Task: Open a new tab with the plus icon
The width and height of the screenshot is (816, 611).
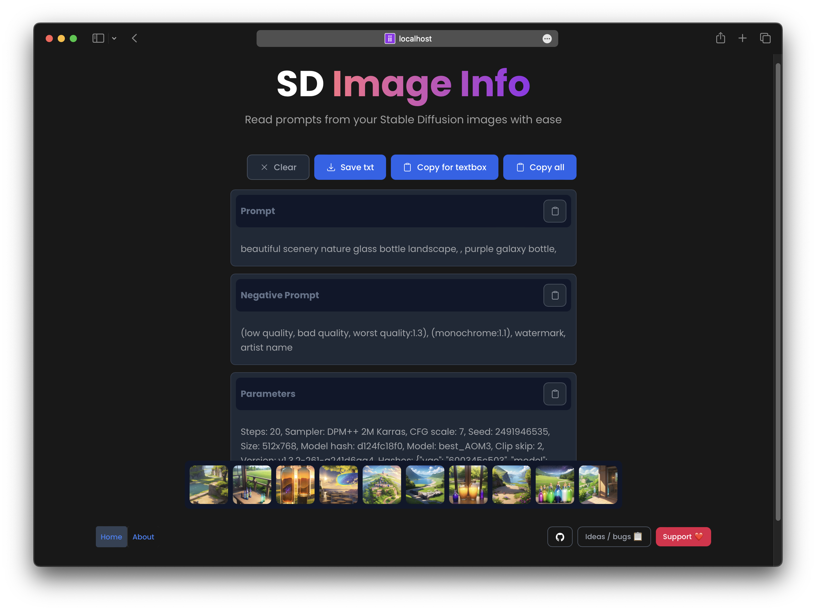Action: tap(743, 38)
